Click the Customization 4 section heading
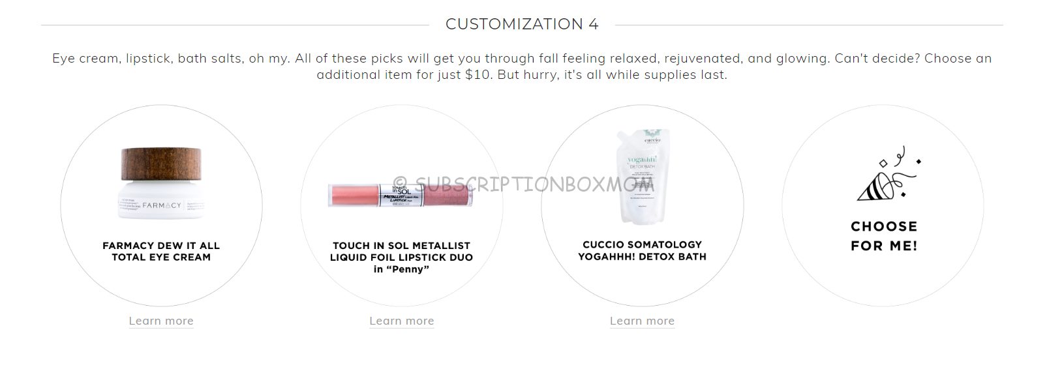The width and height of the screenshot is (1047, 367). (522, 24)
